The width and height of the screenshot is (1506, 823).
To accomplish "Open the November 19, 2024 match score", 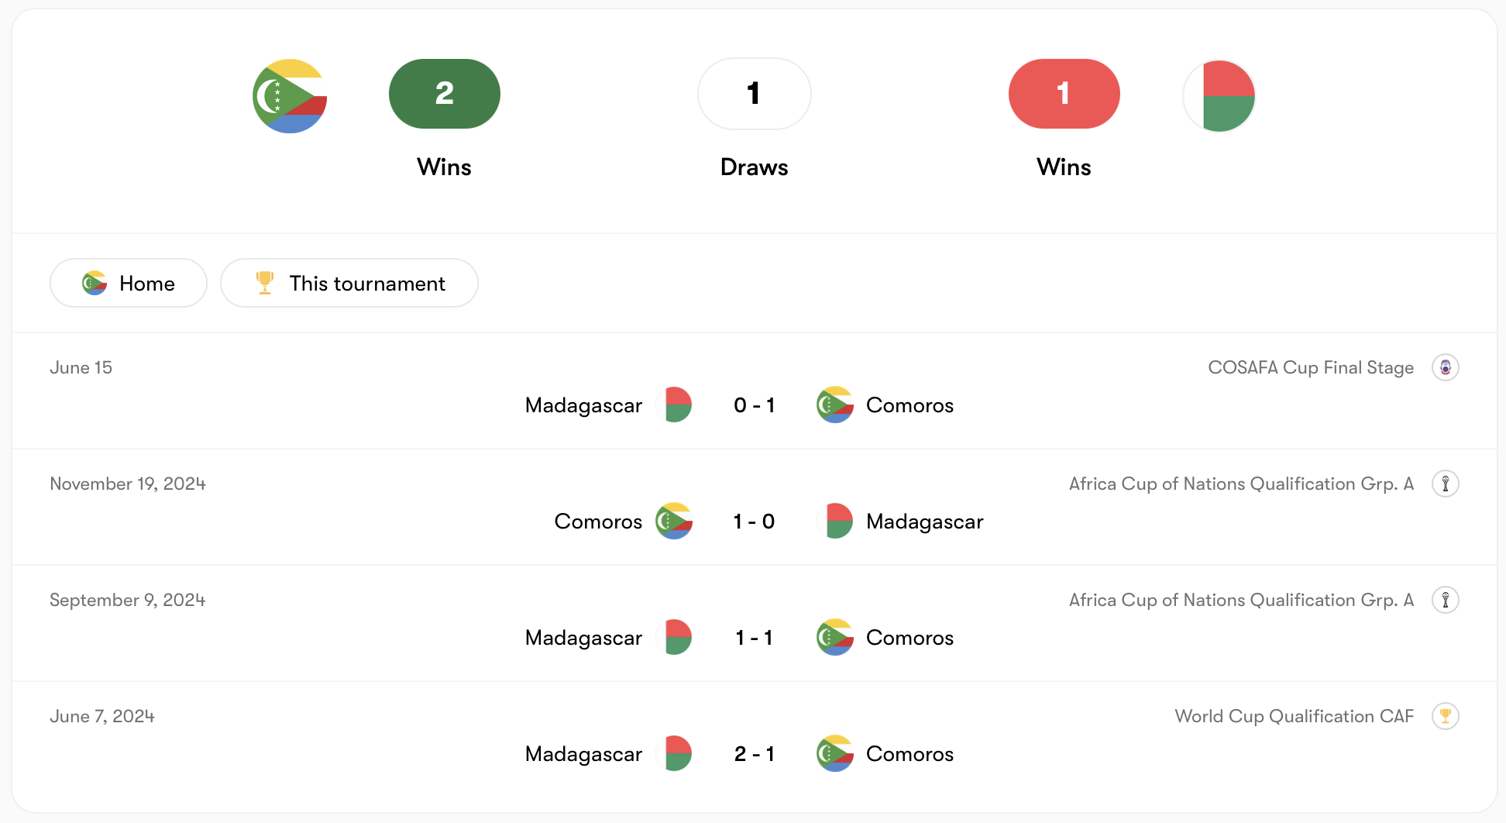I will 754,522.
